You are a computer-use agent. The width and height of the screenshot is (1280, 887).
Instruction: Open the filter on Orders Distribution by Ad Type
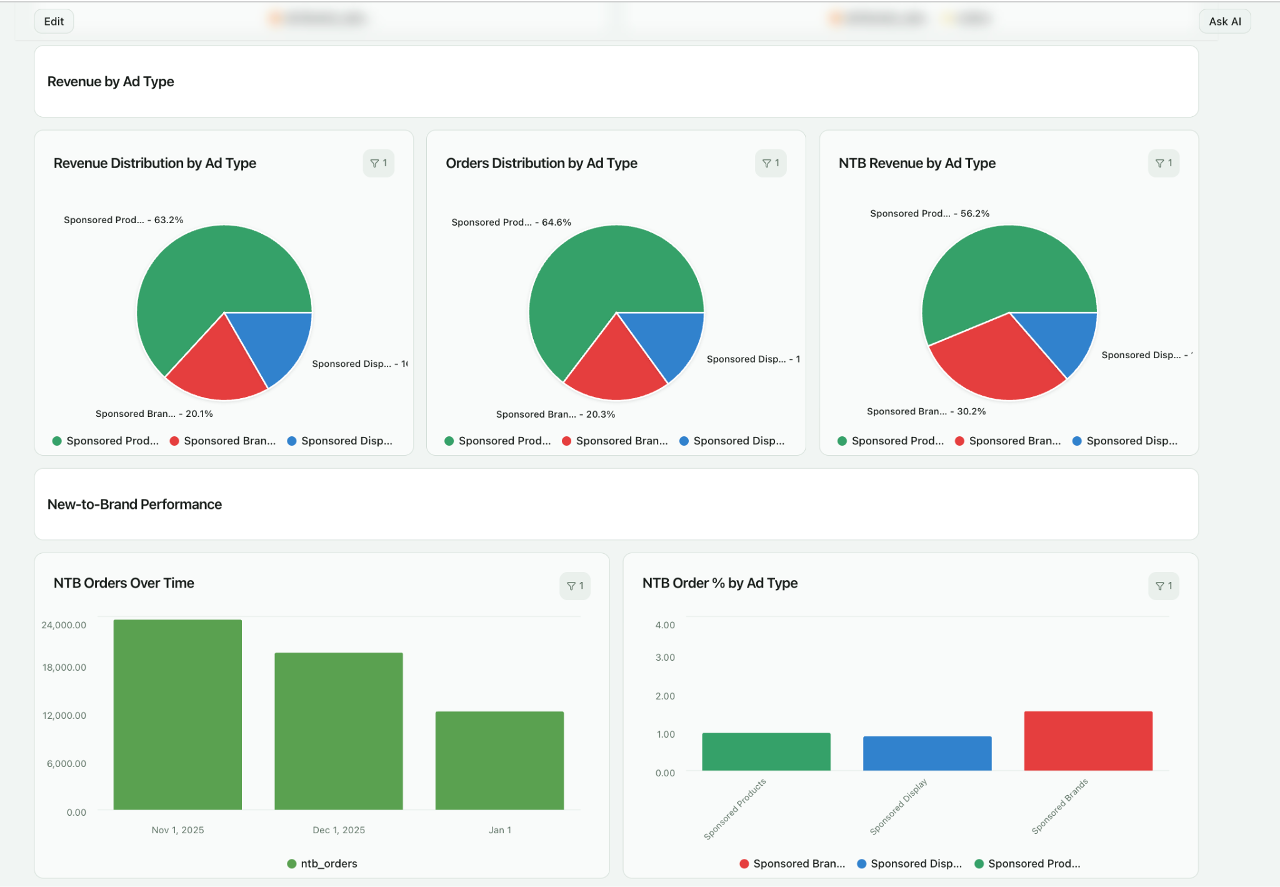click(x=771, y=163)
